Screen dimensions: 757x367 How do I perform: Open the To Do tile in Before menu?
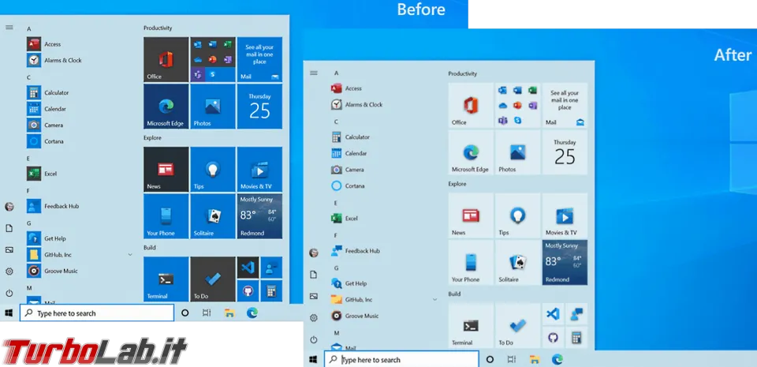coord(213,279)
